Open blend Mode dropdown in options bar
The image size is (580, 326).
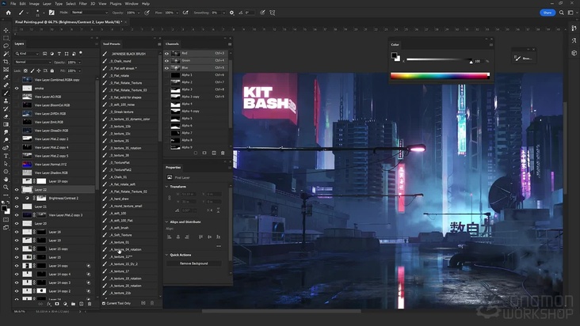click(x=90, y=13)
